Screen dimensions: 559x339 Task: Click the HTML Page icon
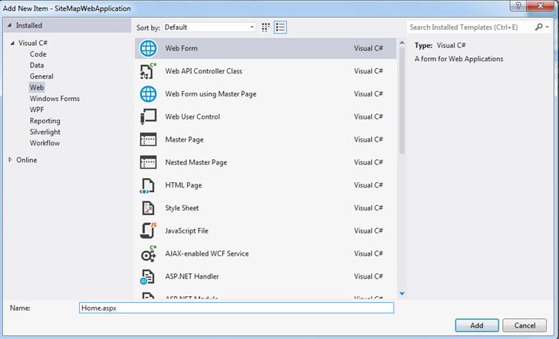147,186
